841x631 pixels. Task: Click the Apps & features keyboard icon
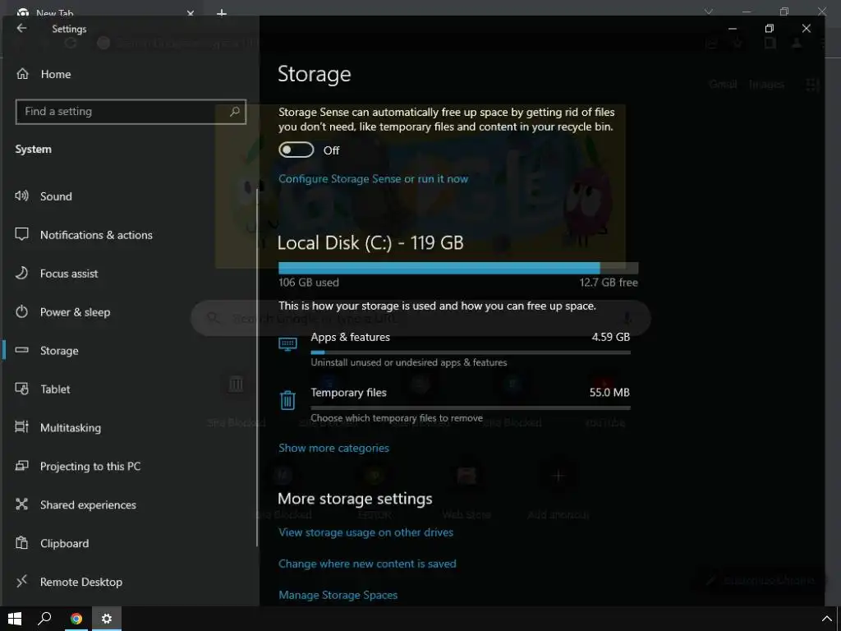287,344
